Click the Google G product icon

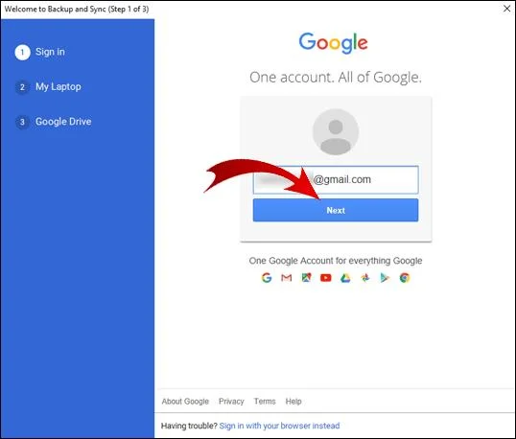pos(267,278)
